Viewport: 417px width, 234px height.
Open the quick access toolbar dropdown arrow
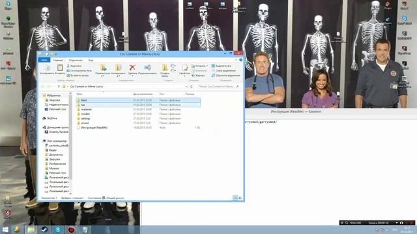[x=56, y=54]
